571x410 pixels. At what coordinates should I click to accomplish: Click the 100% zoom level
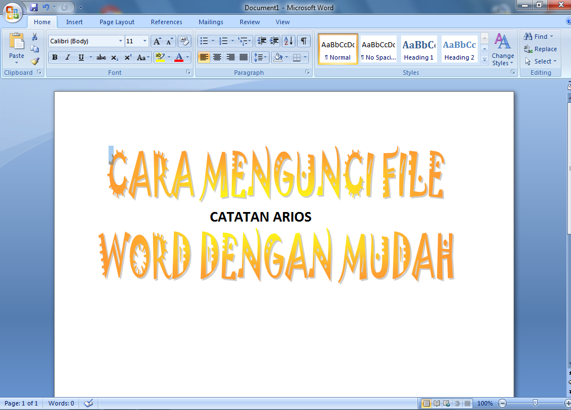point(485,403)
